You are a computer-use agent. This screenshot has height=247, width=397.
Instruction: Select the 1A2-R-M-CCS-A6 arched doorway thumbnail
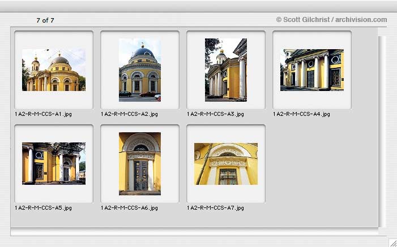(140, 163)
